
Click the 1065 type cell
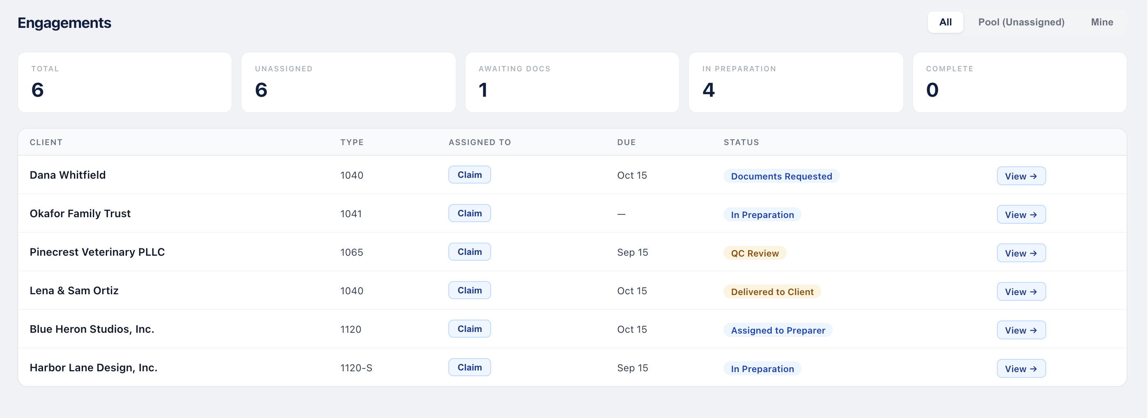(x=351, y=252)
